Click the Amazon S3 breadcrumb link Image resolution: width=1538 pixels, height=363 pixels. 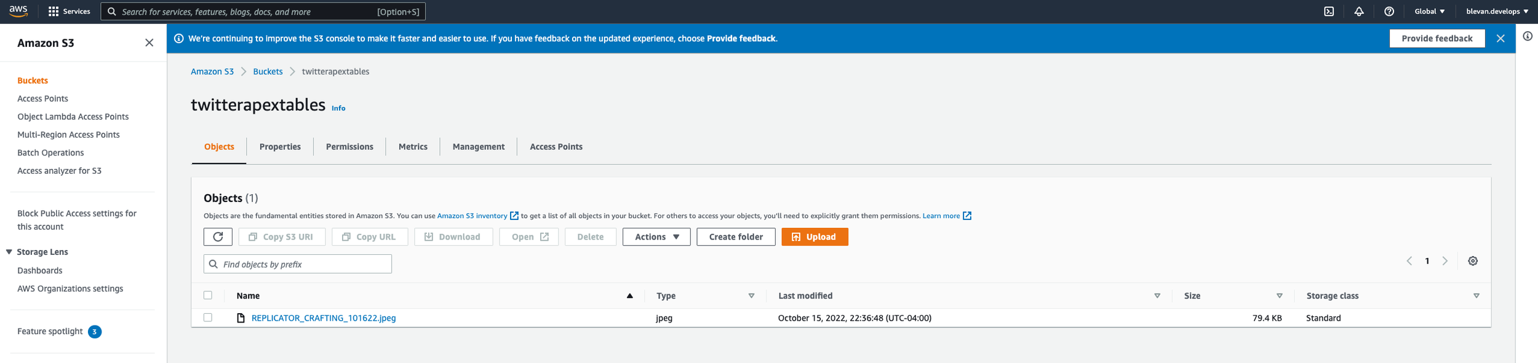[212, 72]
